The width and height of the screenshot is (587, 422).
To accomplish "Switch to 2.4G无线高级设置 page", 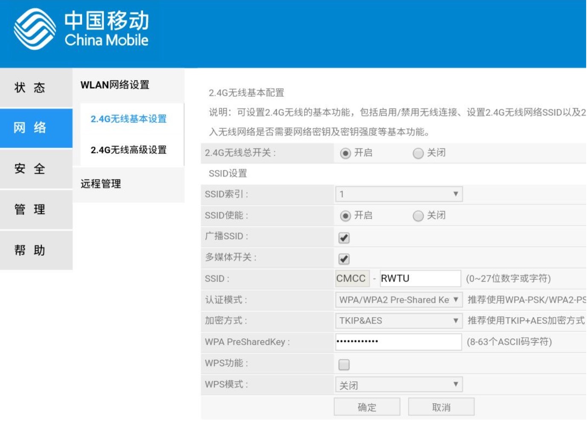I will point(128,150).
